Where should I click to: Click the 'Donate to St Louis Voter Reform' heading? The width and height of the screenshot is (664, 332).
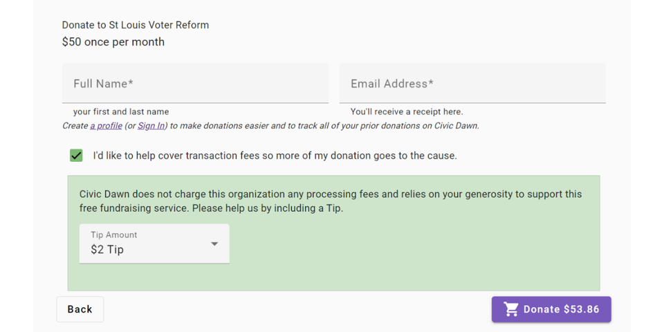click(136, 25)
